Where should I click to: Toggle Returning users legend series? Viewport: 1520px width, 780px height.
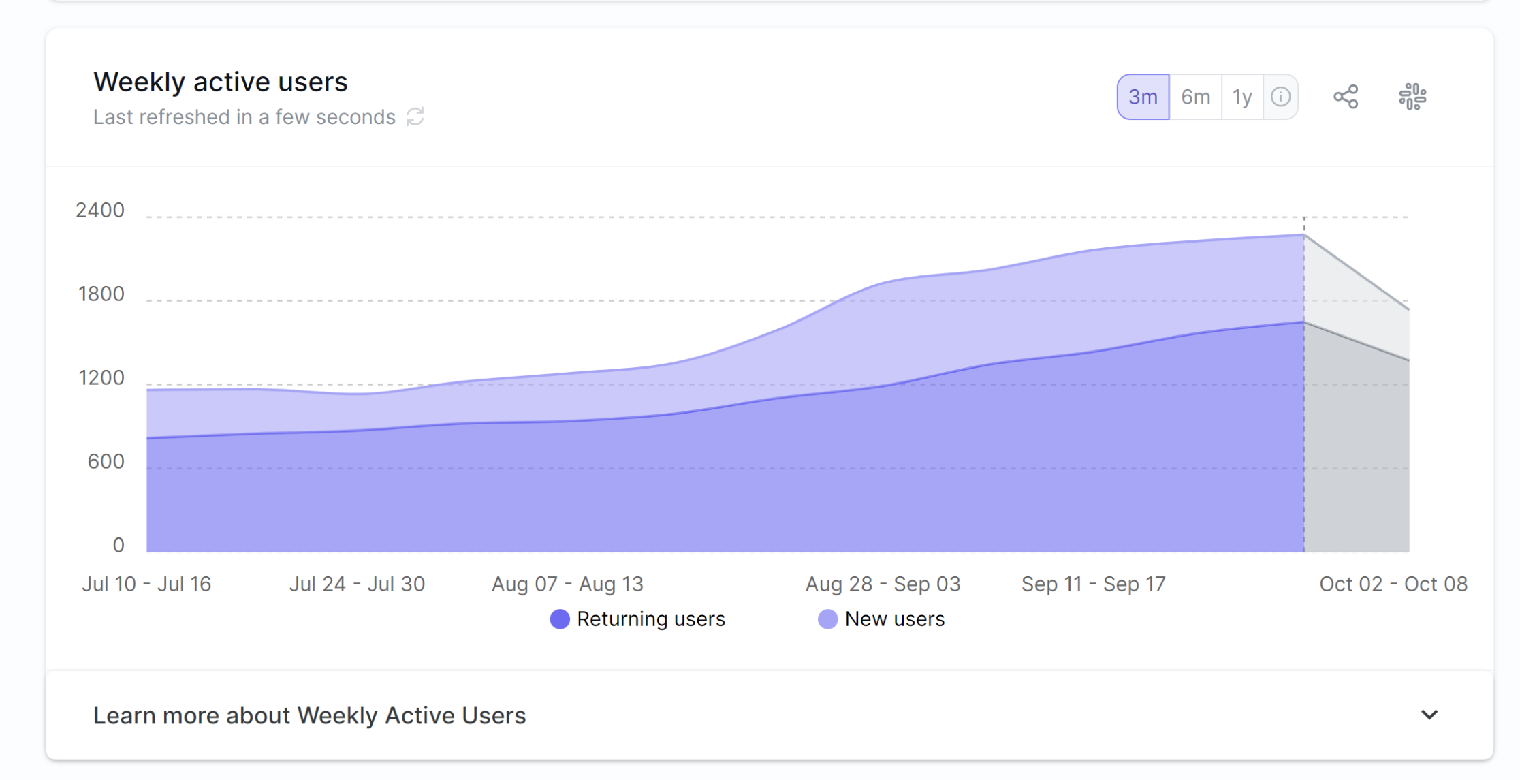click(x=650, y=619)
